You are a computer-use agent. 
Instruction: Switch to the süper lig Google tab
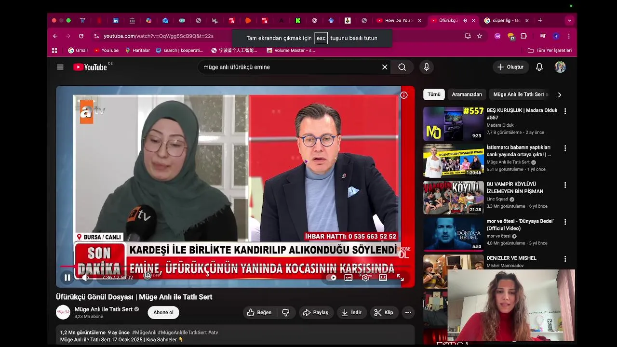(x=506, y=21)
